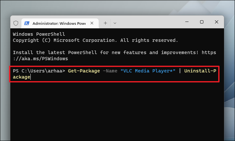Minimize the Windows Terminal window
The height and width of the screenshot is (141, 235).
(187, 22)
